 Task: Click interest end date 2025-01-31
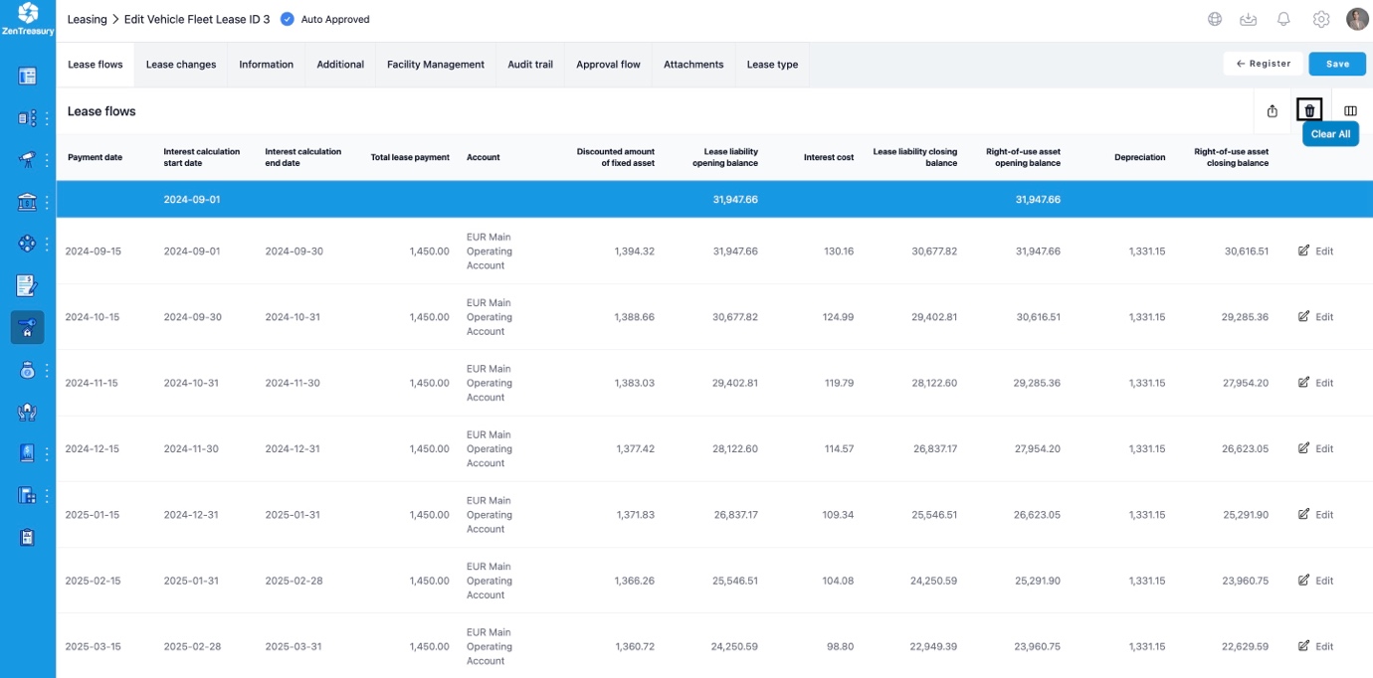294,514
